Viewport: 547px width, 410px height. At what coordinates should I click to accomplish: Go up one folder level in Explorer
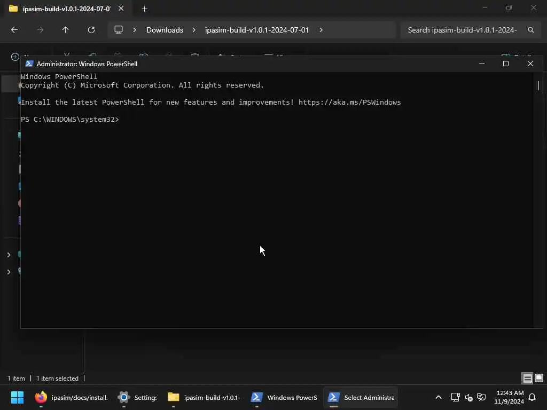tap(65, 30)
